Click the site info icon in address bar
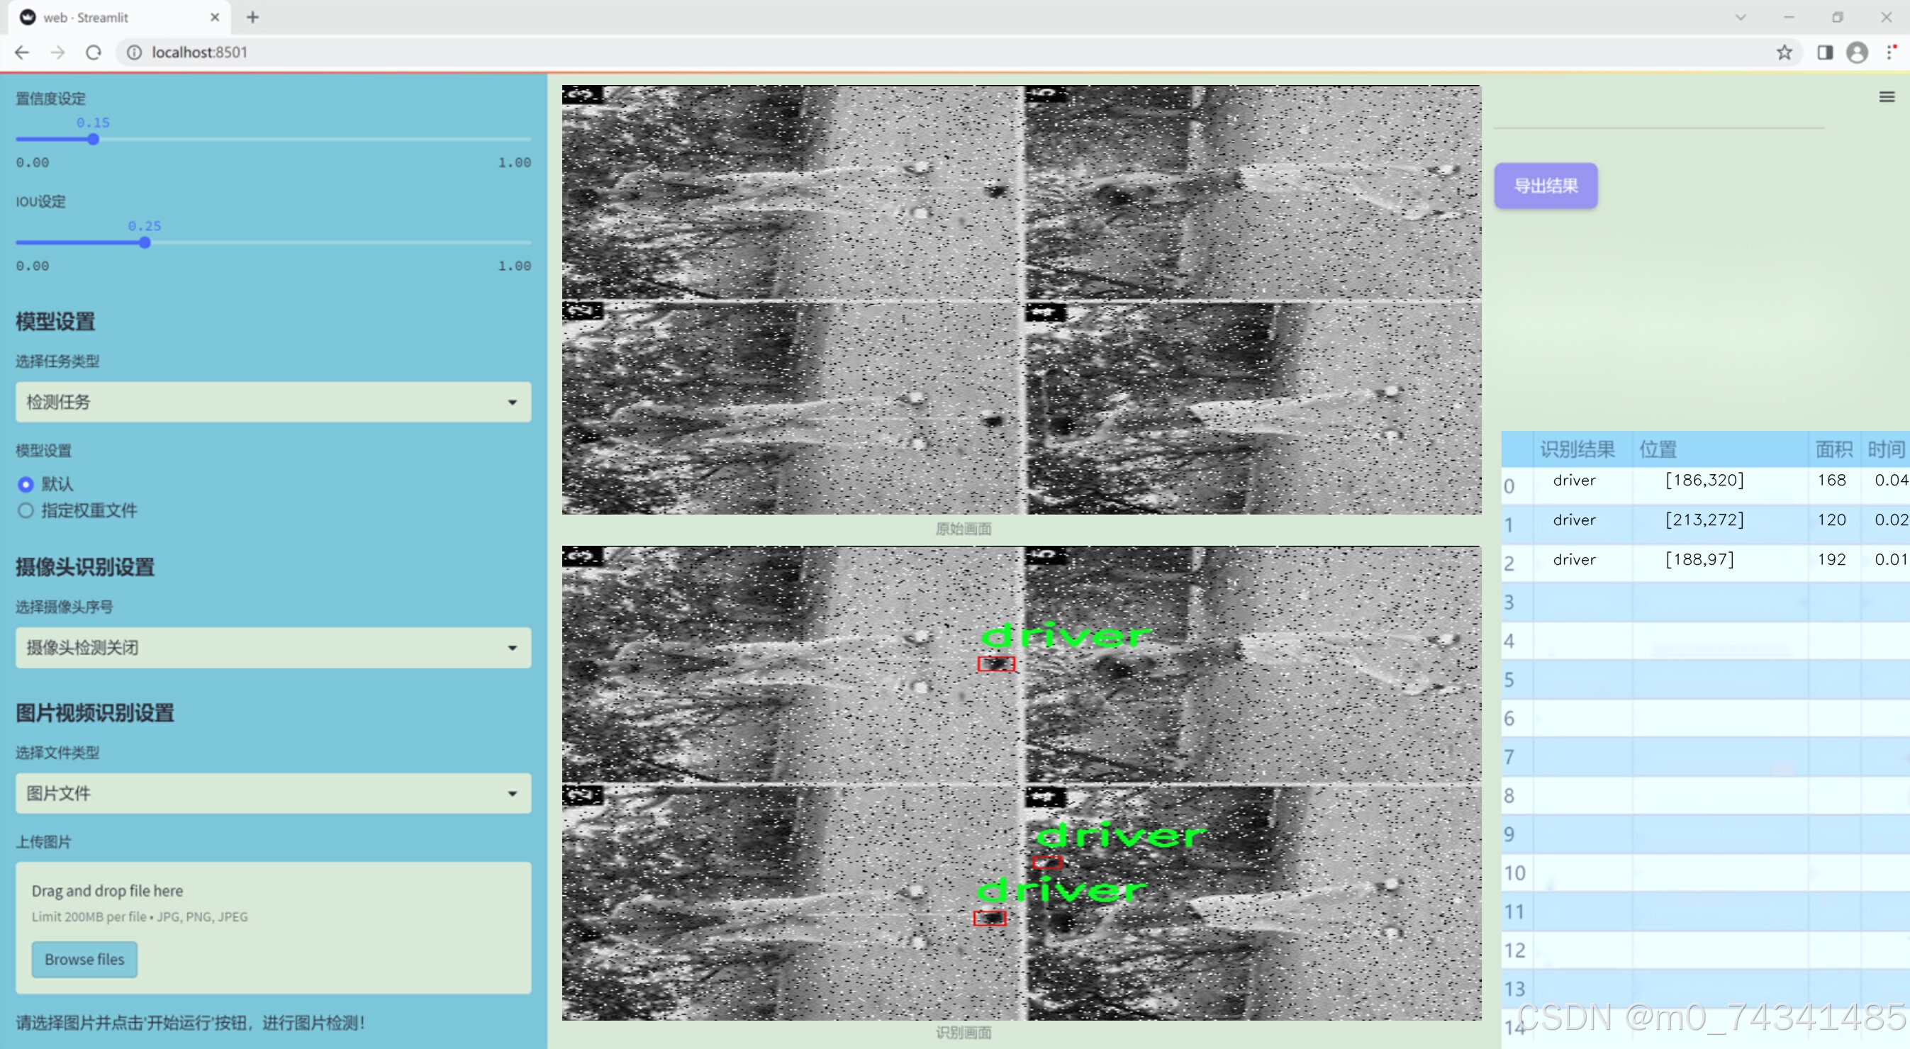 134,52
